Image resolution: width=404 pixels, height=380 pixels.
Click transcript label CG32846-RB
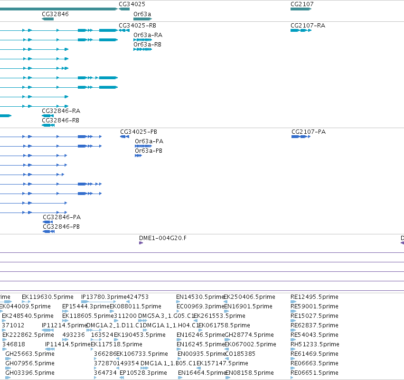pos(61,120)
